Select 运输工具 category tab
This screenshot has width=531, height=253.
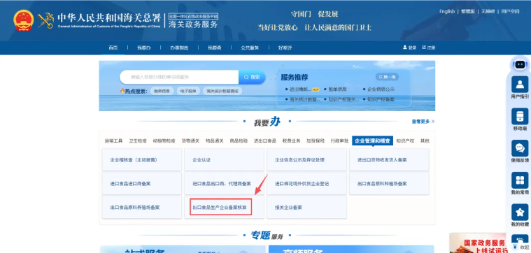(113, 140)
